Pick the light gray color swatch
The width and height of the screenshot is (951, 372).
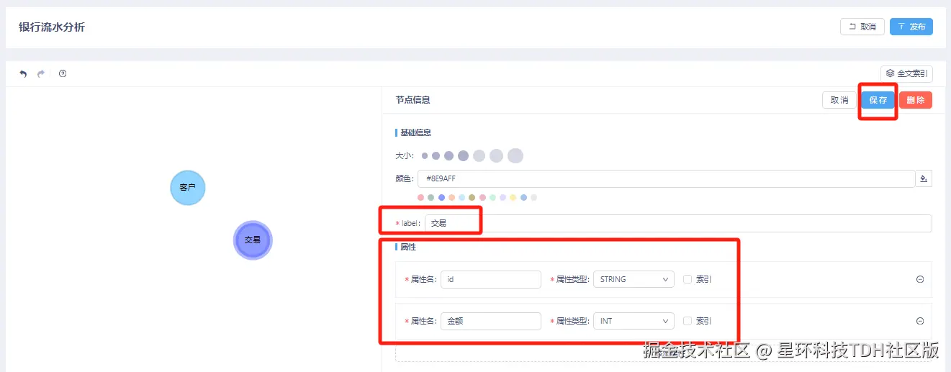point(534,197)
